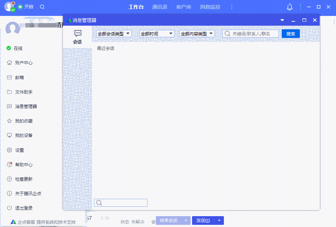The height and width of the screenshot is (227, 336).
Task: Click the blue 搜索 button
Action: pyautogui.click(x=290, y=34)
